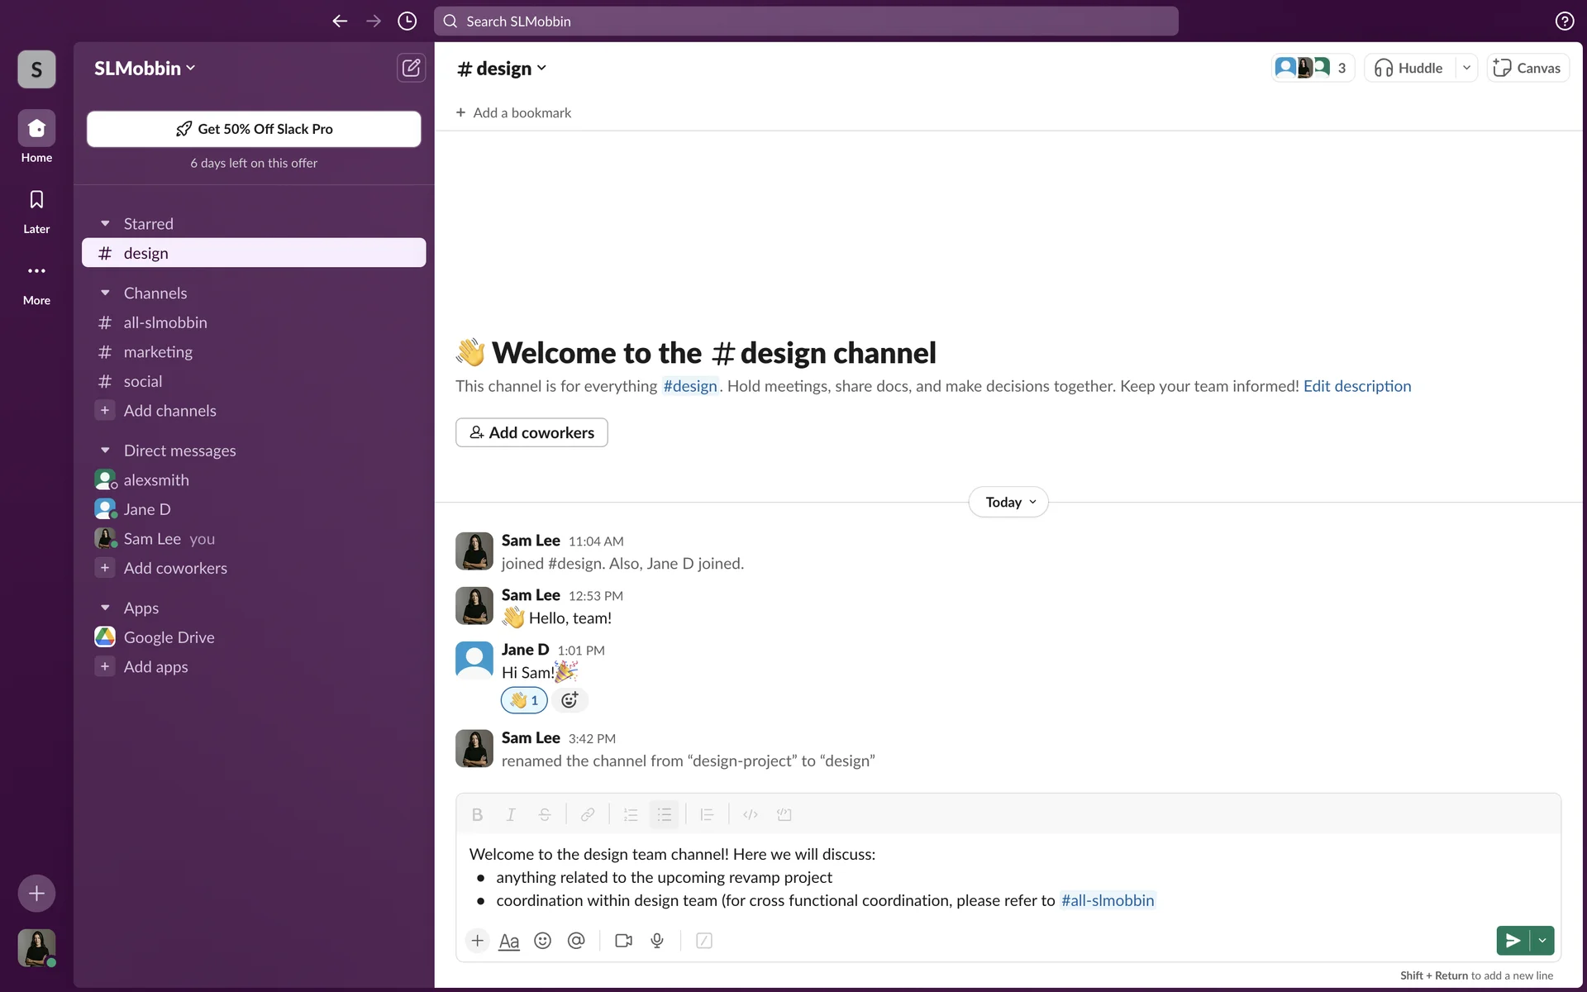The height and width of the screenshot is (992, 1587).
Task: Open the emoji picker in composer
Action: [x=542, y=941]
